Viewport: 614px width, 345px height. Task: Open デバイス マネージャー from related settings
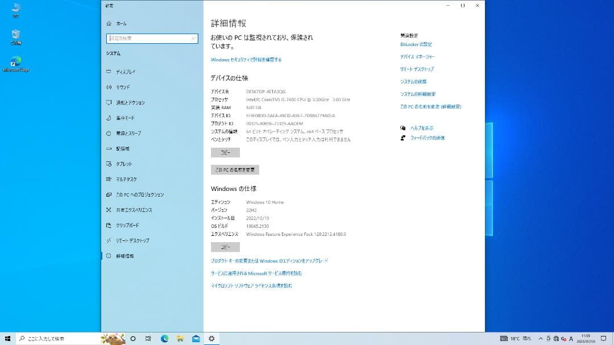pos(417,57)
